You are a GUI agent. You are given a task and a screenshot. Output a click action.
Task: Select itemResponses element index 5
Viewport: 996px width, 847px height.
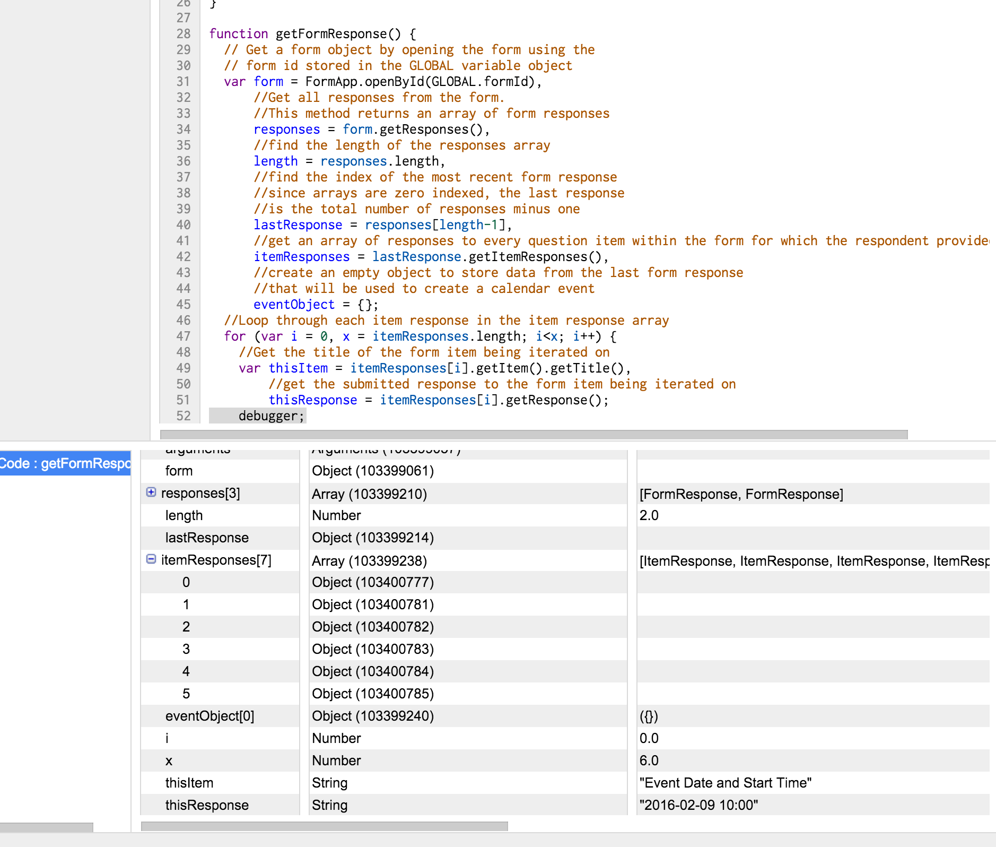[x=186, y=694]
